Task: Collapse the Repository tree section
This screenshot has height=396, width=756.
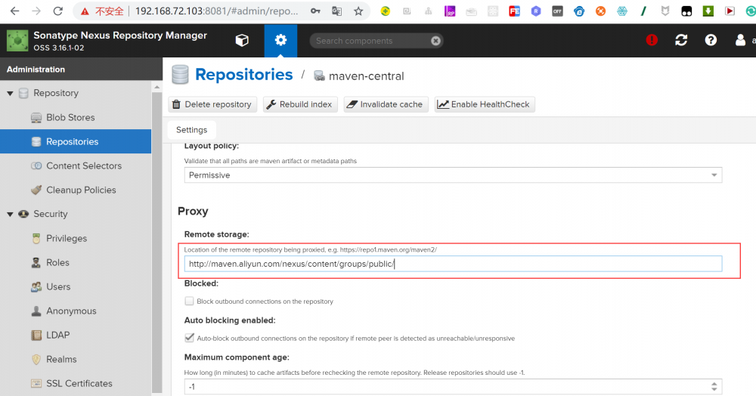Action: 10,94
